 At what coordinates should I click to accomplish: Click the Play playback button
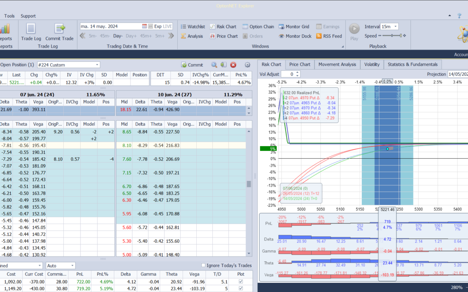(x=354, y=32)
